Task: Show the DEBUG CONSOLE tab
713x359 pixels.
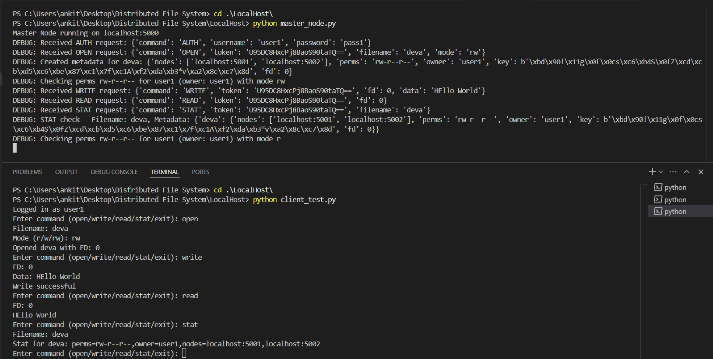Action: click(x=114, y=172)
